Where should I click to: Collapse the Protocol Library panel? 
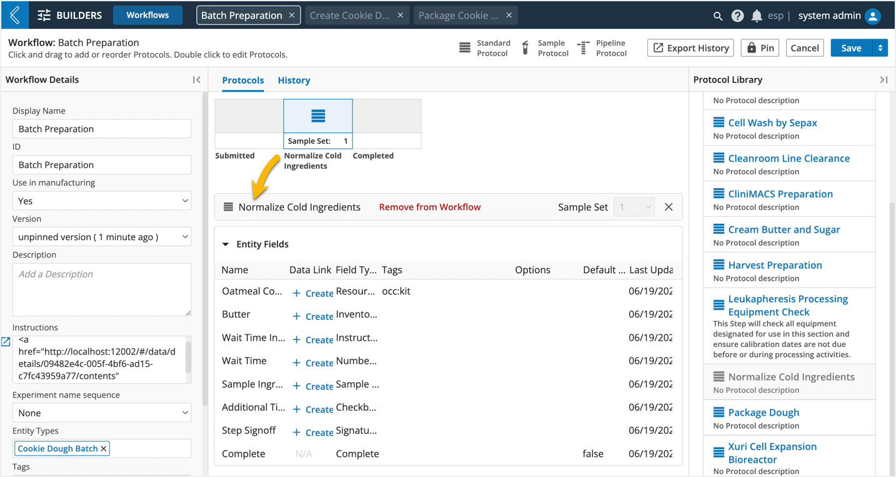click(883, 79)
